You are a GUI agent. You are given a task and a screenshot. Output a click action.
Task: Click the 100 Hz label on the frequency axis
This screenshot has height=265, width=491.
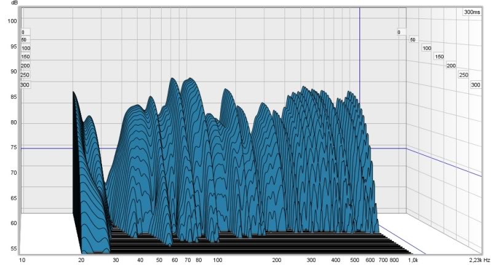[218, 260]
